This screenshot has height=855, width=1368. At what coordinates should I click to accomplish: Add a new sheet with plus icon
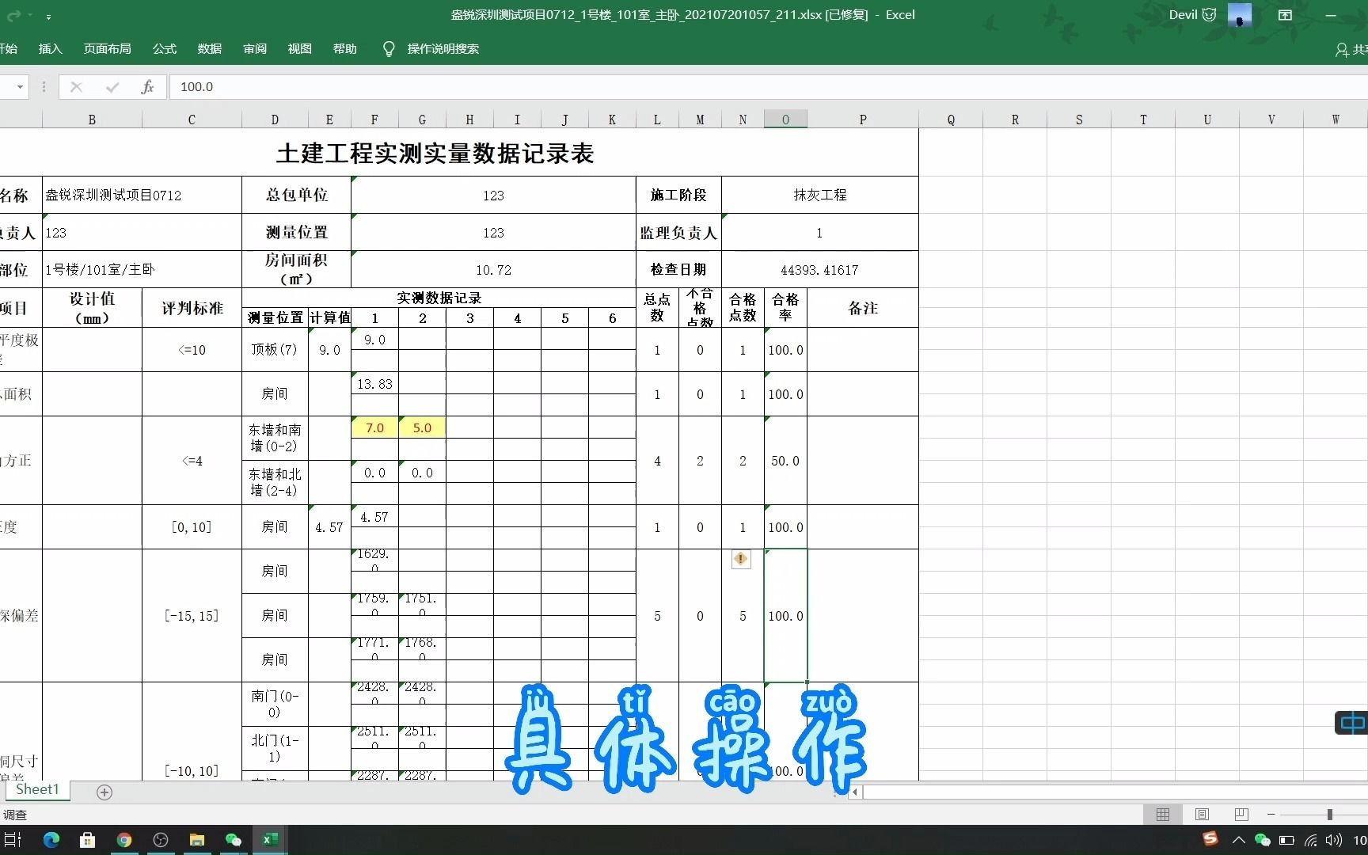click(104, 792)
